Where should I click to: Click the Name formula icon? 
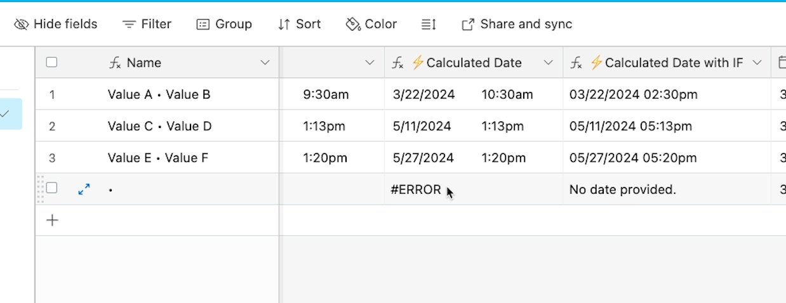tap(115, 63)
